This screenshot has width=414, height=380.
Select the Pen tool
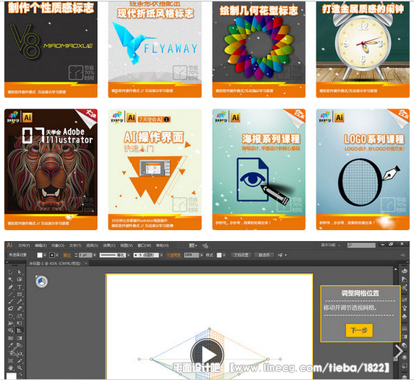pyautogui.click(x=11, y=287)
